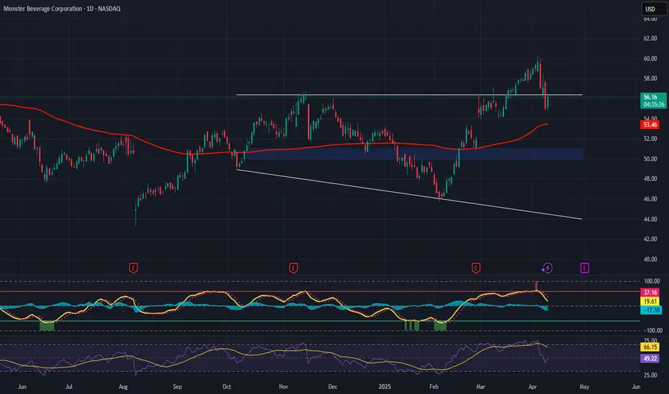
Task: Click the 25.00 RSI scale label
Action: click(650, 375)
